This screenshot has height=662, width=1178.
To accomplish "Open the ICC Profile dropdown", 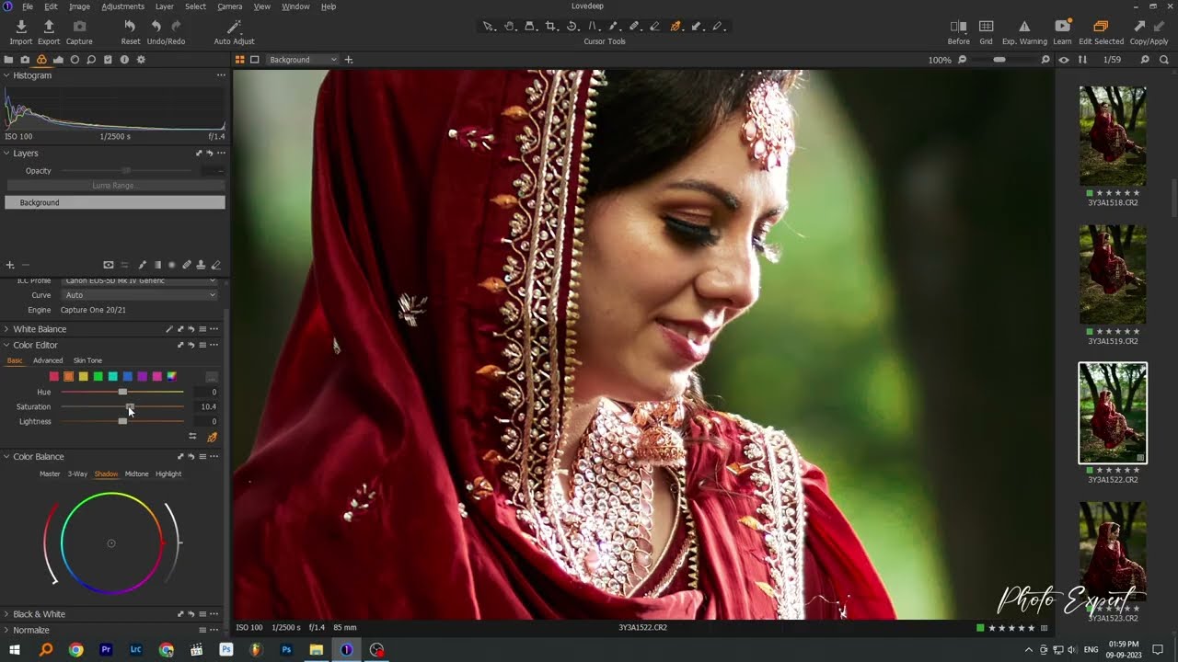I will (x=140, y=280).
